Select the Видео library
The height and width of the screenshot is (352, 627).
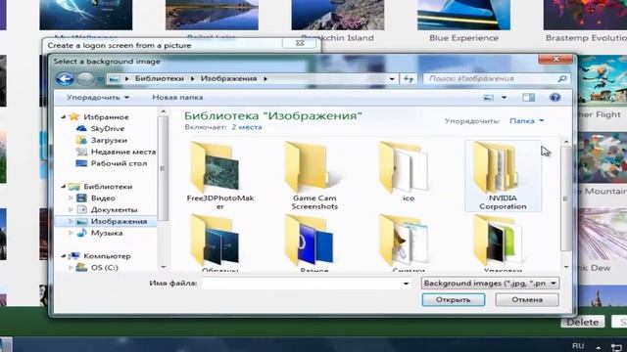103,198
